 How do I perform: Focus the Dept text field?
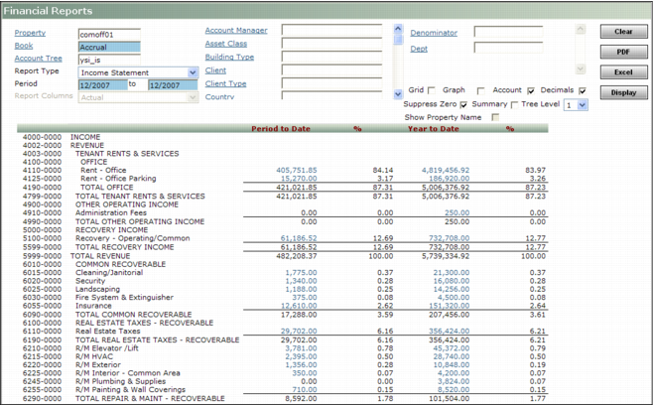(x=507, y=47)
